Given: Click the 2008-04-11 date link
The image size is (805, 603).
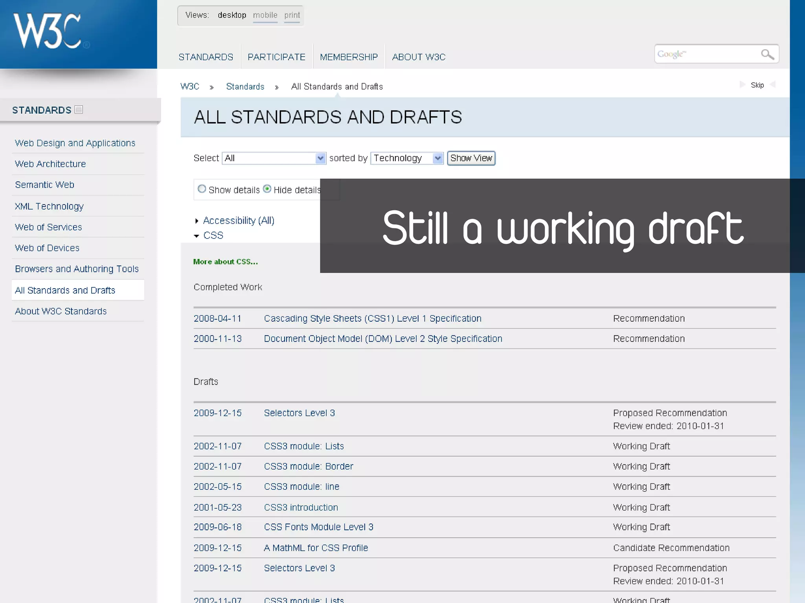Looking at the screenshot, I should coord(217,318).
